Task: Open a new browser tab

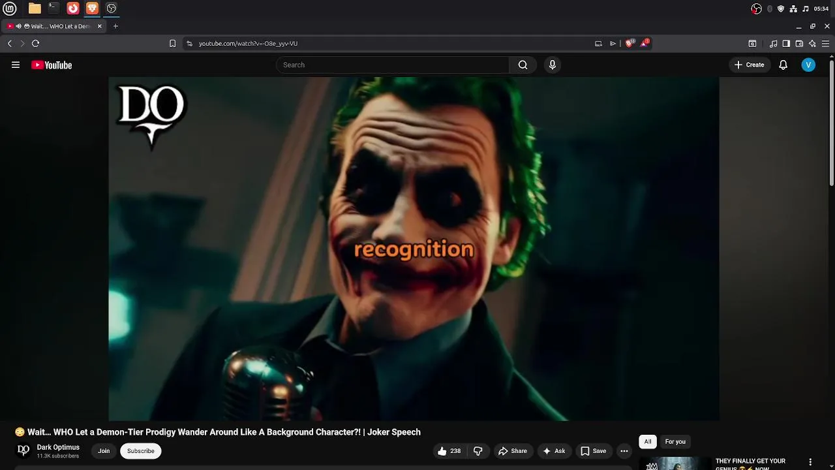Action: 115,26
